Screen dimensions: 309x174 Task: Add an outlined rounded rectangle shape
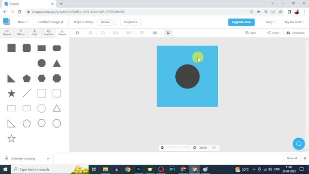(x=27, y=108)
